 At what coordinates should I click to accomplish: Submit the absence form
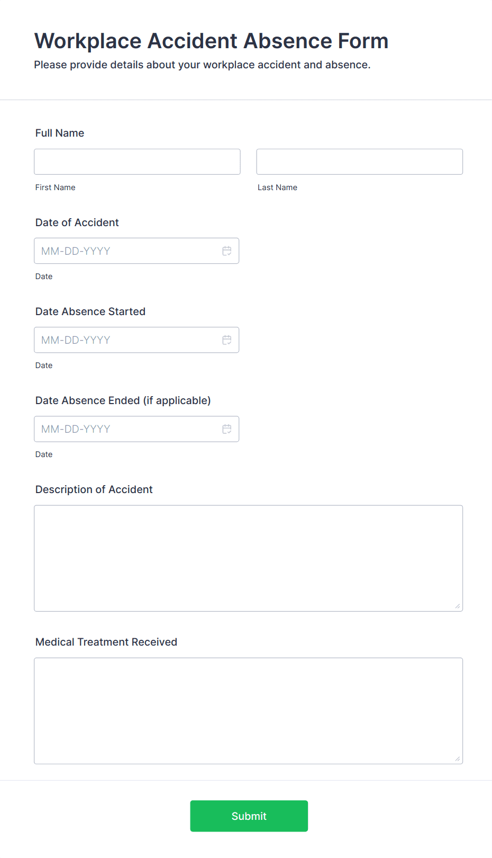[x=249, y=816]
